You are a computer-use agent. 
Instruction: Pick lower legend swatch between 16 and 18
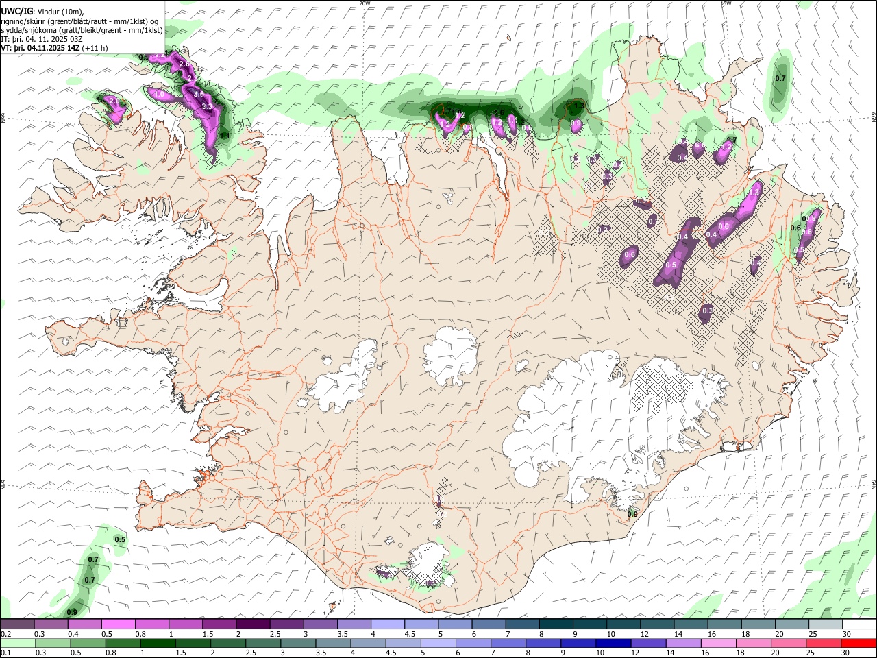719,644
